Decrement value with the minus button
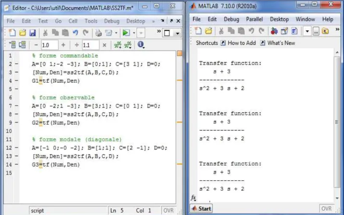344x215 pixels. click(36, 45)
